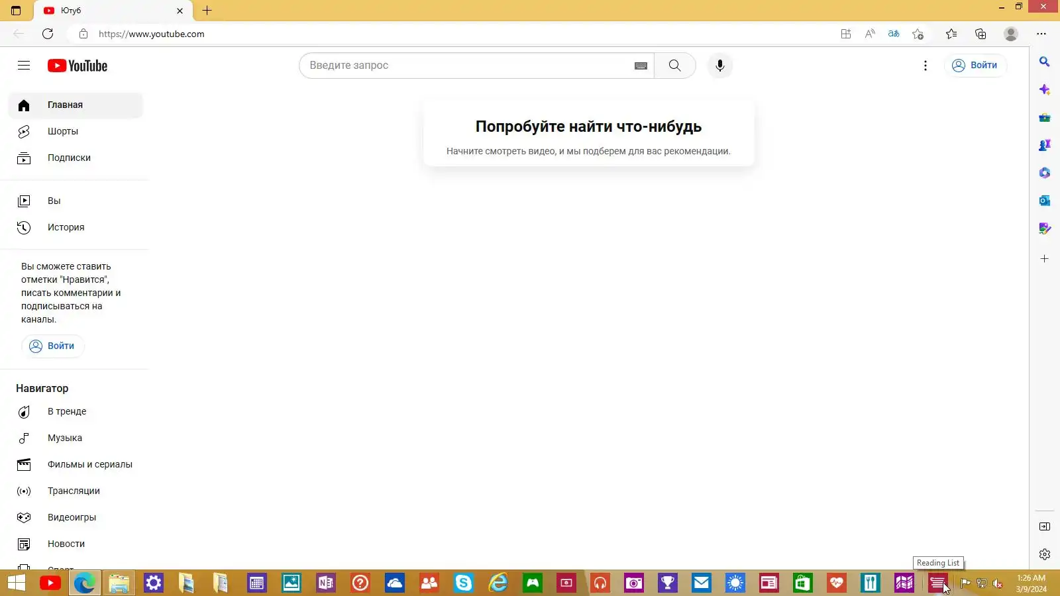Open Microsoft 365 in Edge sidebar
Screen dimensions: 1060x596
[x=1045, y=173]
